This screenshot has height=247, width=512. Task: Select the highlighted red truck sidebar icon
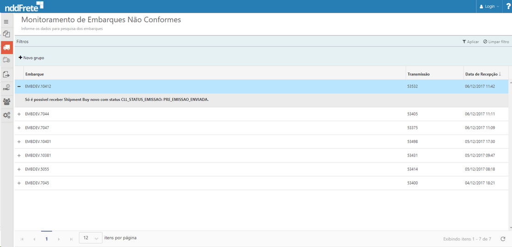(6, 47)
